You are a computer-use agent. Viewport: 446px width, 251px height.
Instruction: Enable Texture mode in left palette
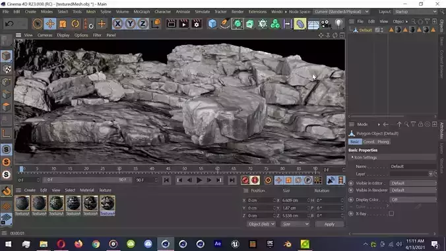[x=6, y=69]
